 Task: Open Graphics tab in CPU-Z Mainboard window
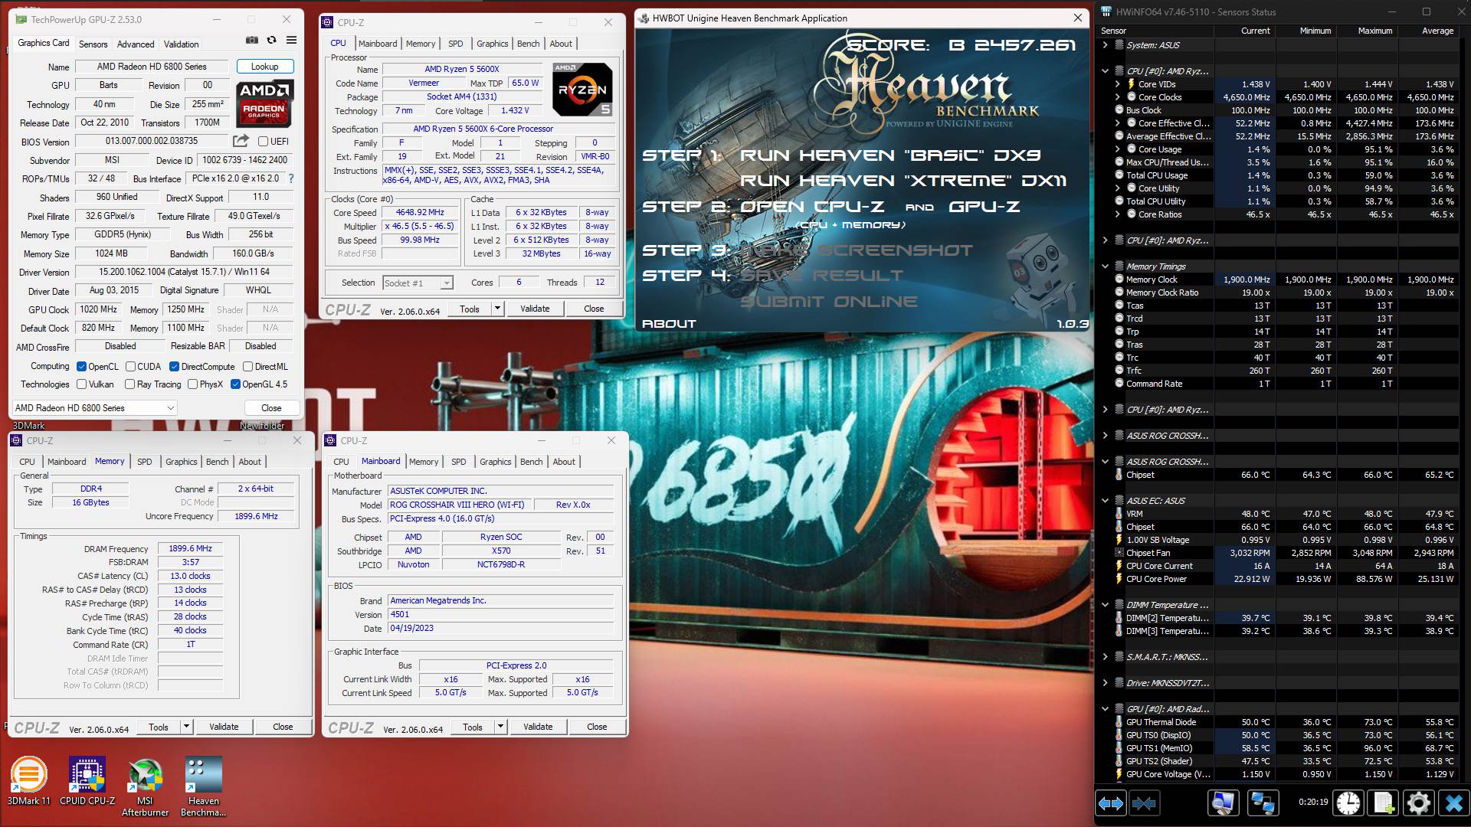click(x=495, y=462)
